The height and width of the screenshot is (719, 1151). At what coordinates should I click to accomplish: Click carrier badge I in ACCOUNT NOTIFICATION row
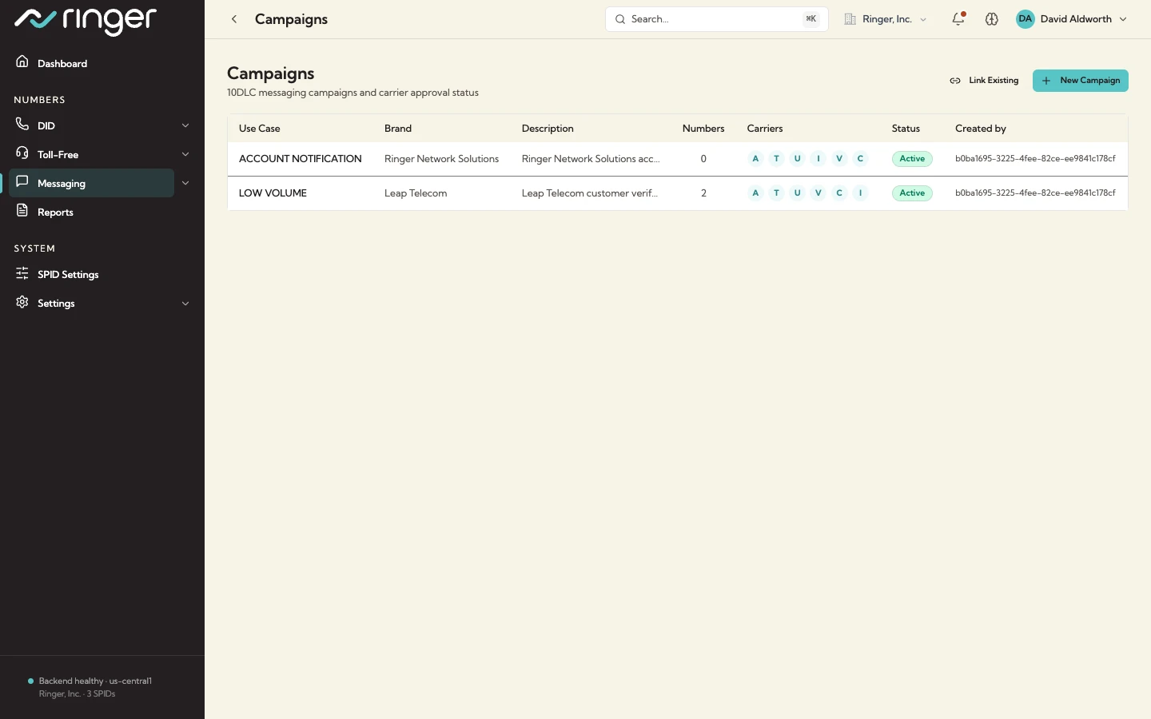[x=818, y=158]
